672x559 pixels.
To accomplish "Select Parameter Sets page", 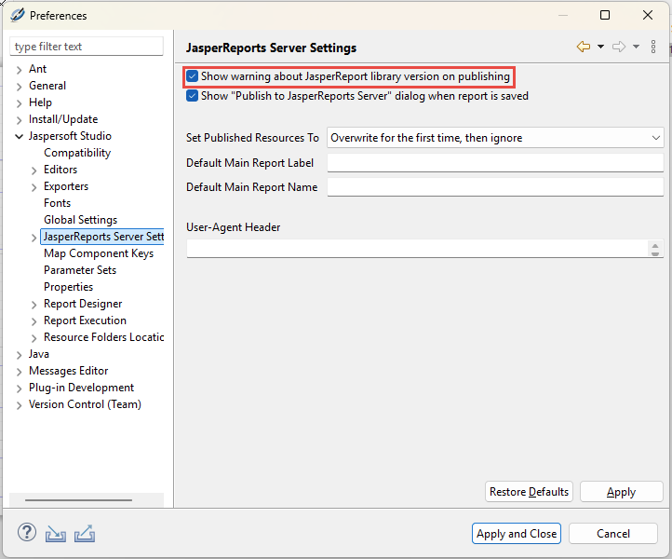I will point(80,270).
